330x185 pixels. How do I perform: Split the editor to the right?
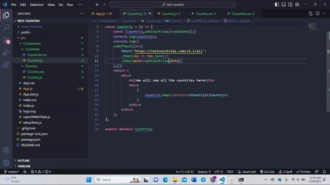coord(318,14)
